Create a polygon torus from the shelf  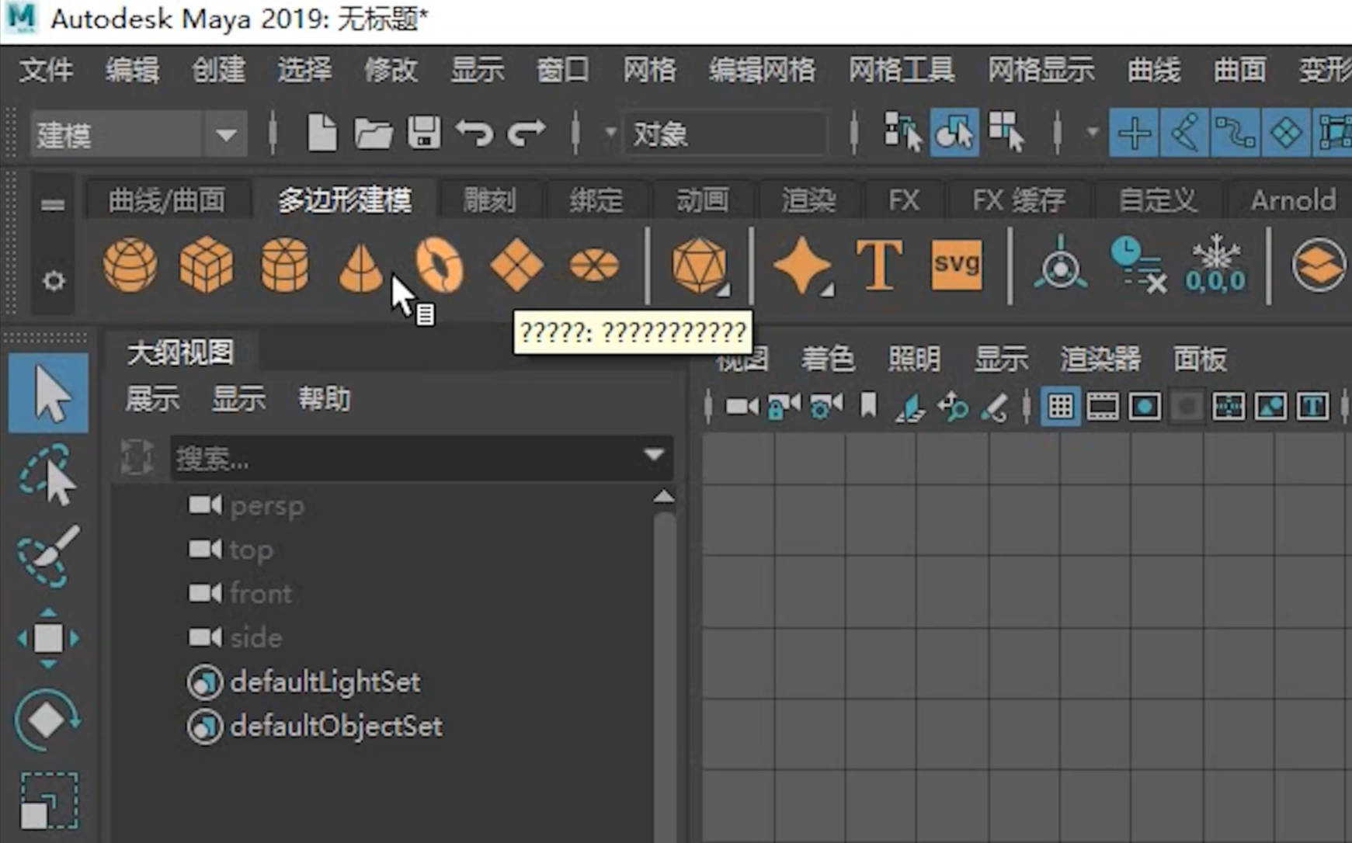(x=440, y=266)
